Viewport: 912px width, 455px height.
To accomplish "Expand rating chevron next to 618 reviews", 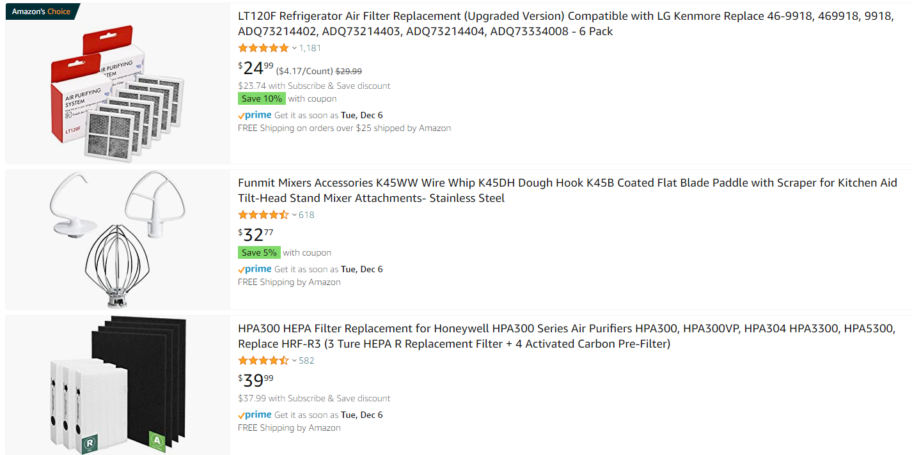I will [x=294, y=215].
